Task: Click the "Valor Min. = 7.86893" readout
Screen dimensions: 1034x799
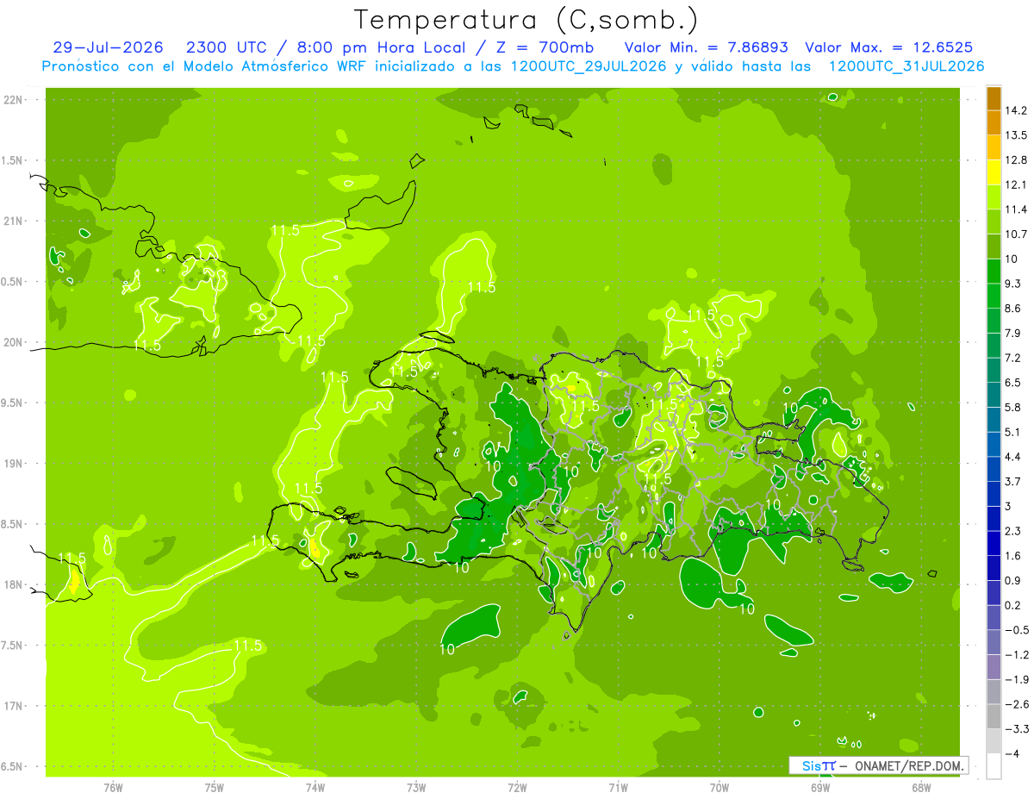Action: pyautogui.click(x=707, y=47)
